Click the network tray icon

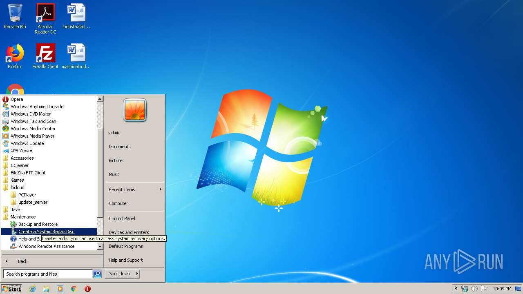click(x=465, y=289)
